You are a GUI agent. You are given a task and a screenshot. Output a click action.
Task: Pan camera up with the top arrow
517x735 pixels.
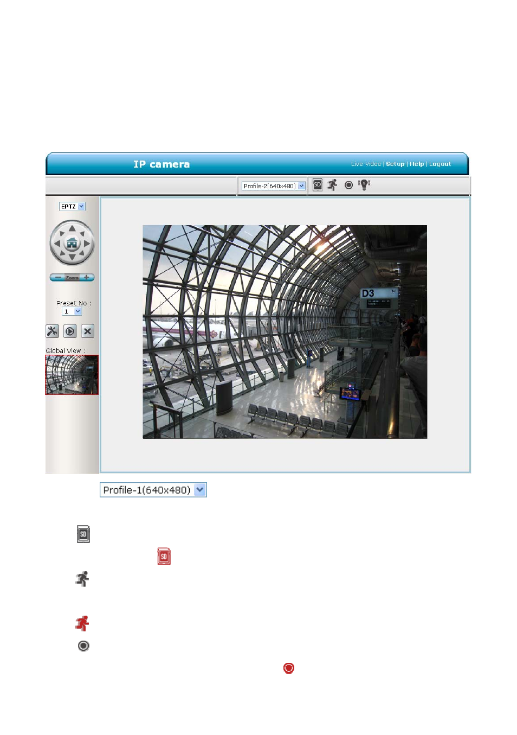point(72,228)
